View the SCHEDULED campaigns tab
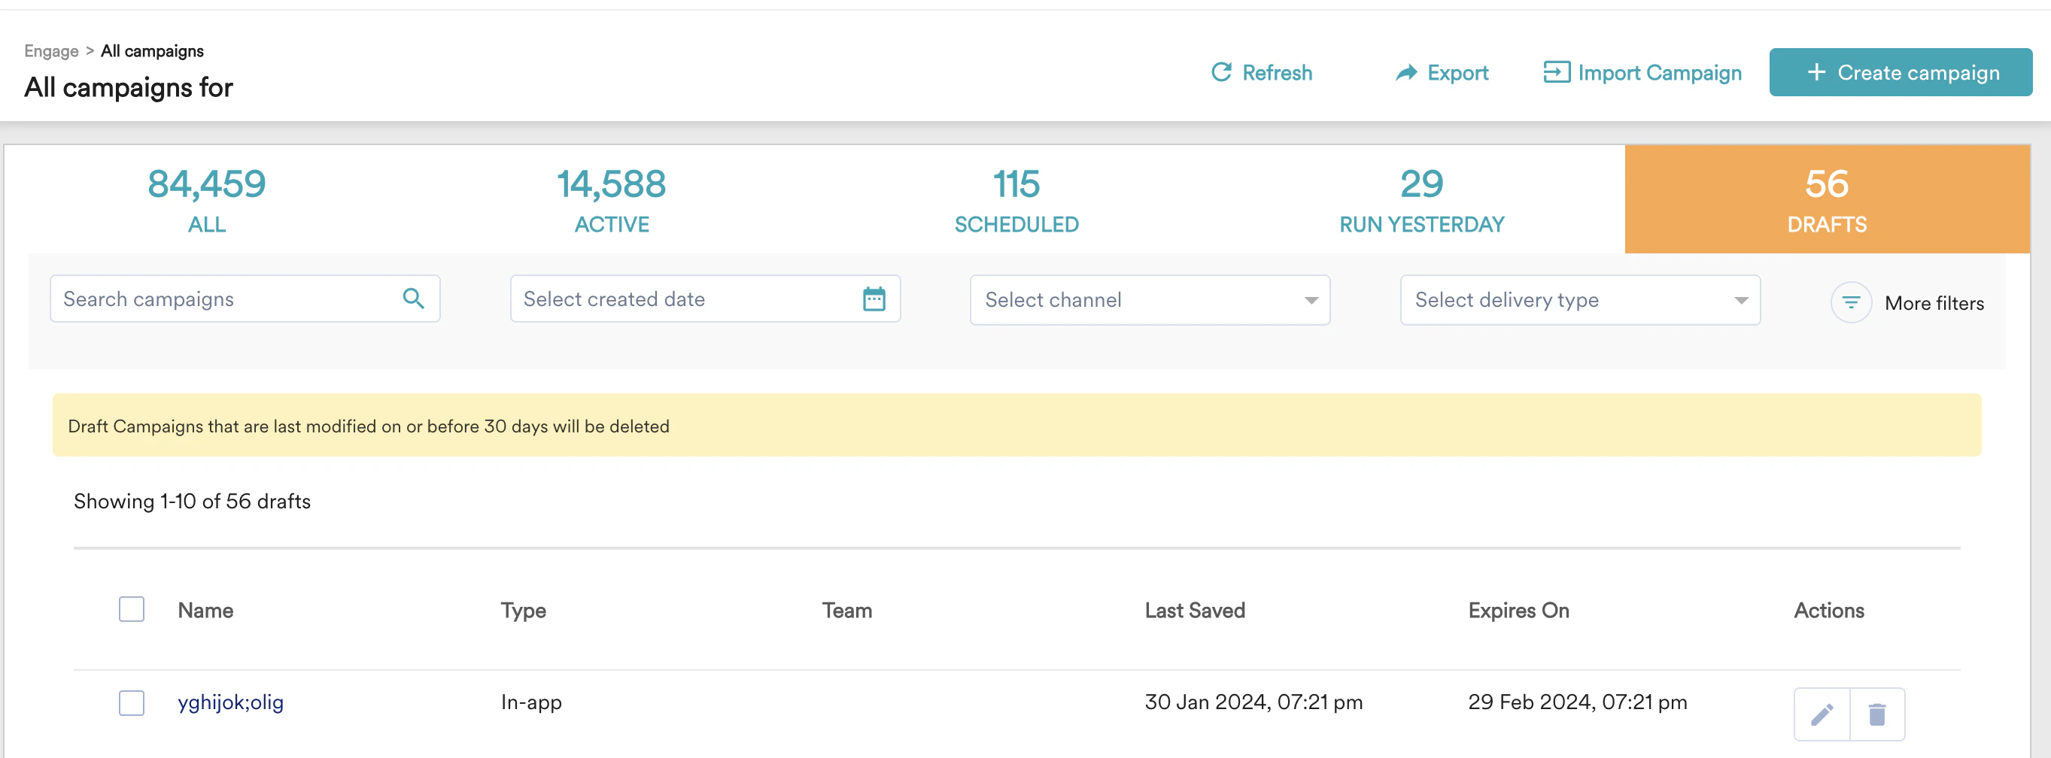 pos(1016,199)
